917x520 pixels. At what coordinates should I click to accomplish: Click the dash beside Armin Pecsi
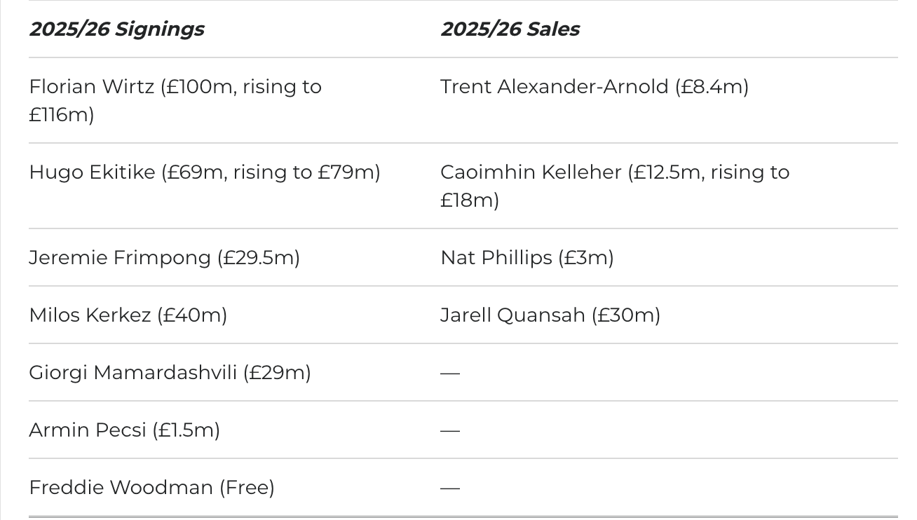pyautogui.click(x=450, y=430)
